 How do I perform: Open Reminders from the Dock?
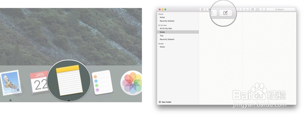pyautogui.click(x=102, y=82)
